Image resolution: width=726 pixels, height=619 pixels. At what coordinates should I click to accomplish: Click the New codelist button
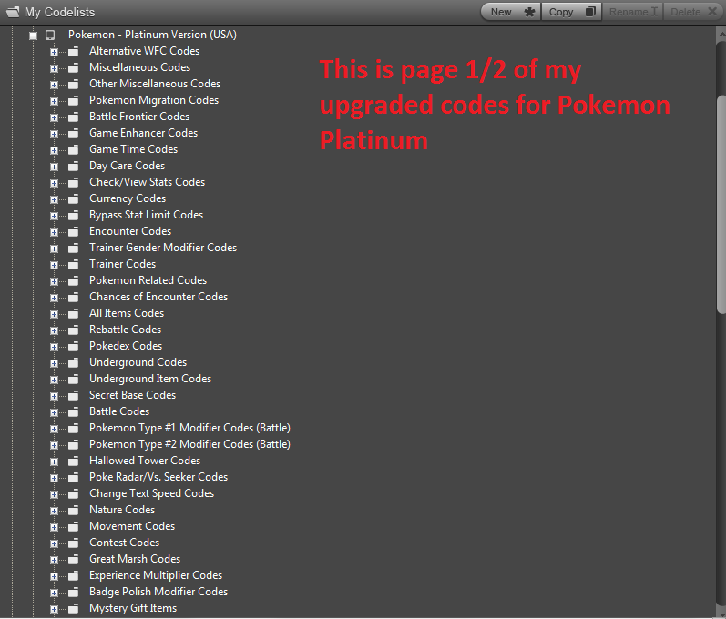tap(511, 12)
